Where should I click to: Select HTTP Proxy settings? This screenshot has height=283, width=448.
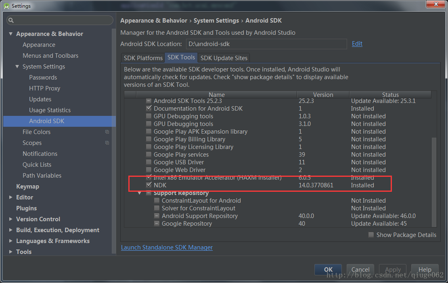[44, 88]
